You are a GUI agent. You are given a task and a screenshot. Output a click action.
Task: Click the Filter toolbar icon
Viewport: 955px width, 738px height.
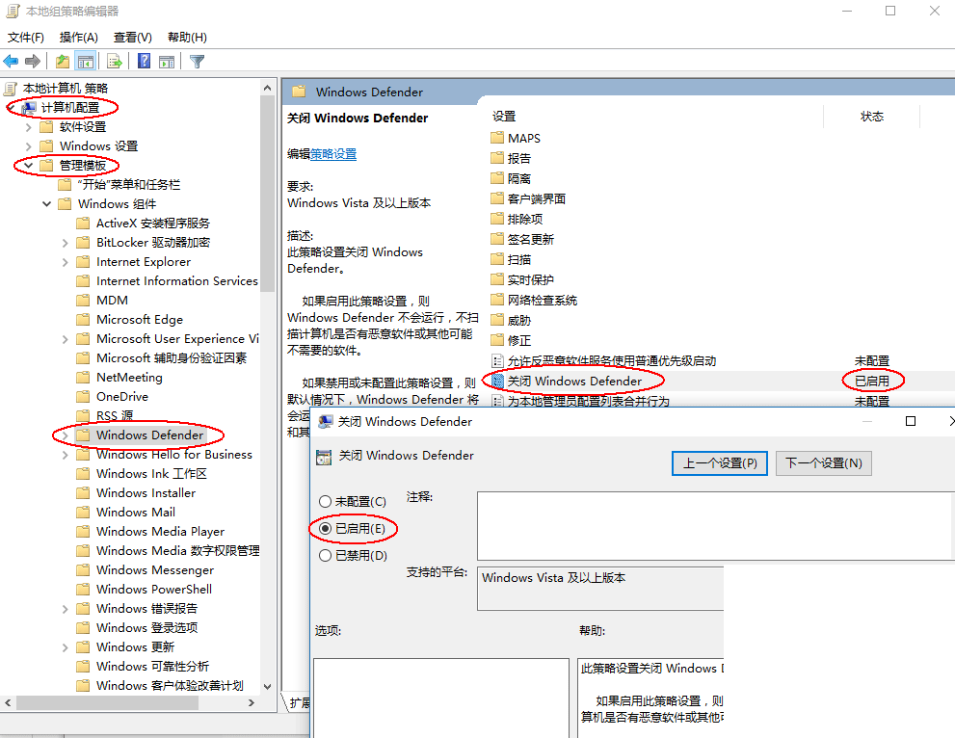click(x=197, y=61)
